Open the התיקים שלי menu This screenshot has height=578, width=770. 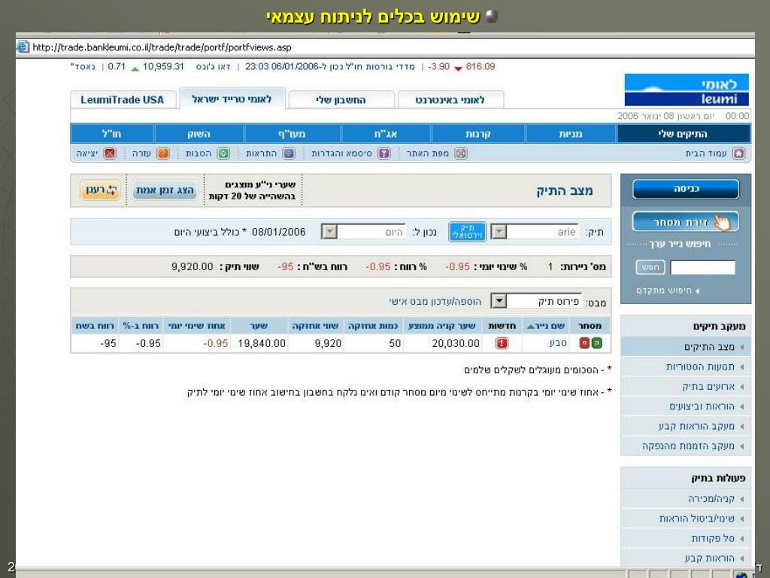coord(683,134)
